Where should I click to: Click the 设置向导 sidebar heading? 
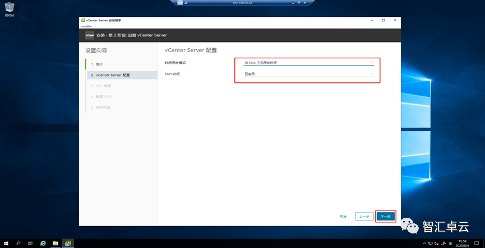coord(96,50)
